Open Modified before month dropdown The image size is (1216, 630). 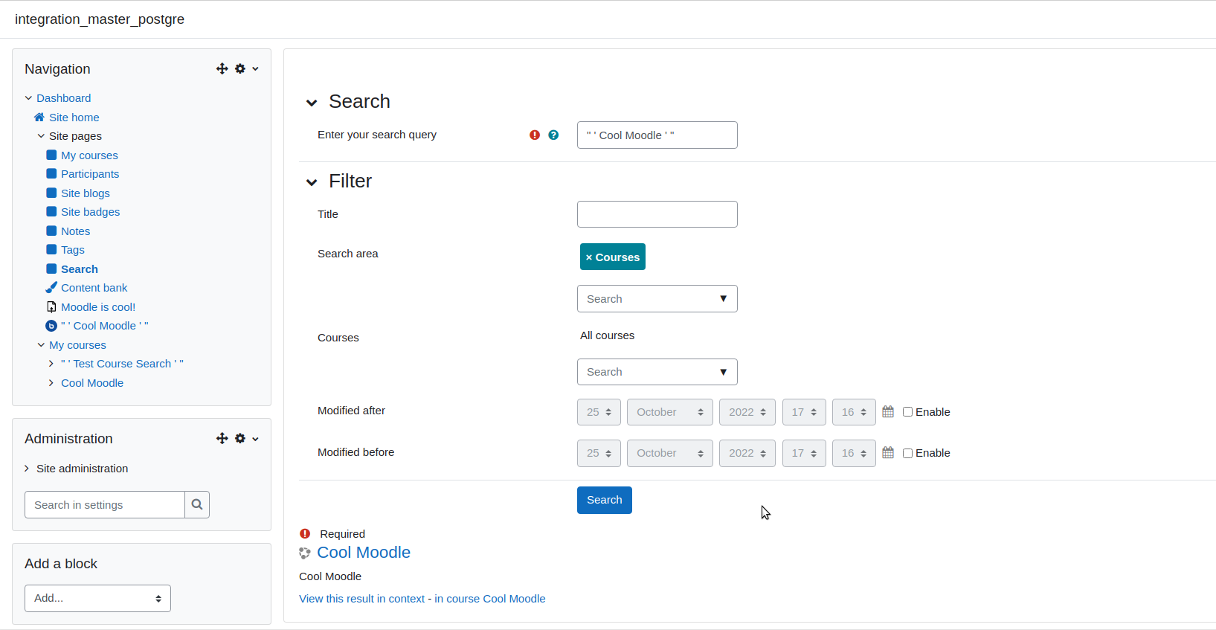tap(669, 453)
